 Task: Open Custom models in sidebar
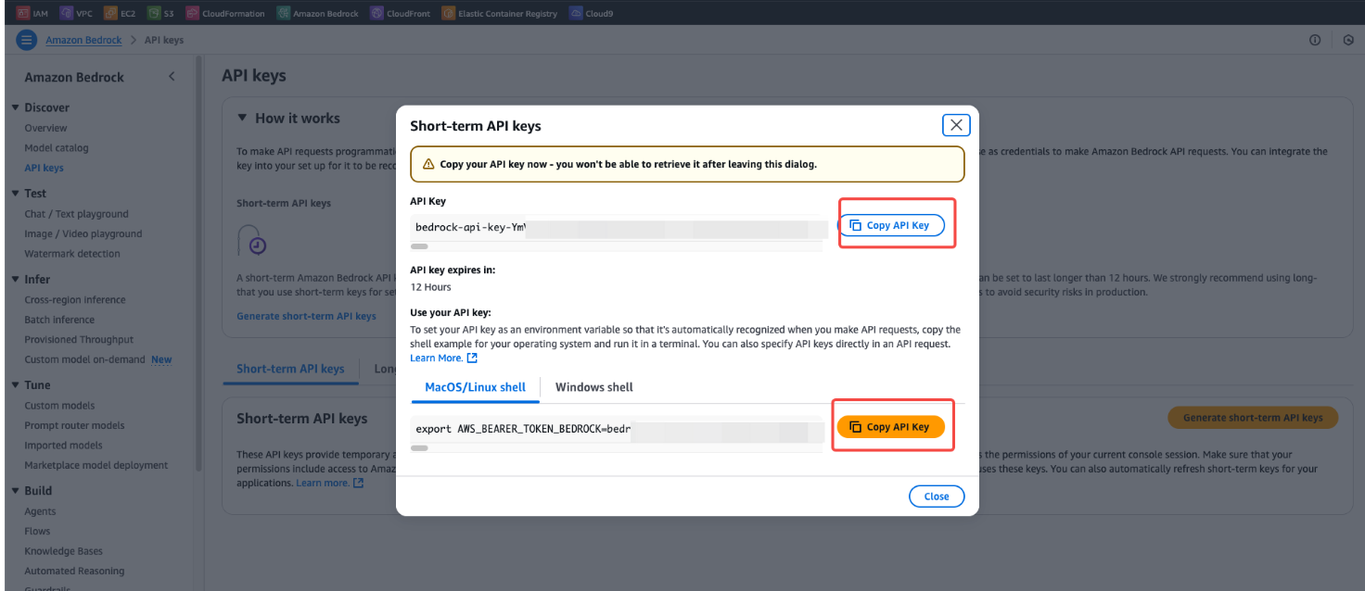[x=59, y=406]
